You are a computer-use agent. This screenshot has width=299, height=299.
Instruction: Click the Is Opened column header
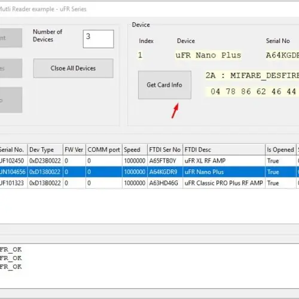click(280, 149)
